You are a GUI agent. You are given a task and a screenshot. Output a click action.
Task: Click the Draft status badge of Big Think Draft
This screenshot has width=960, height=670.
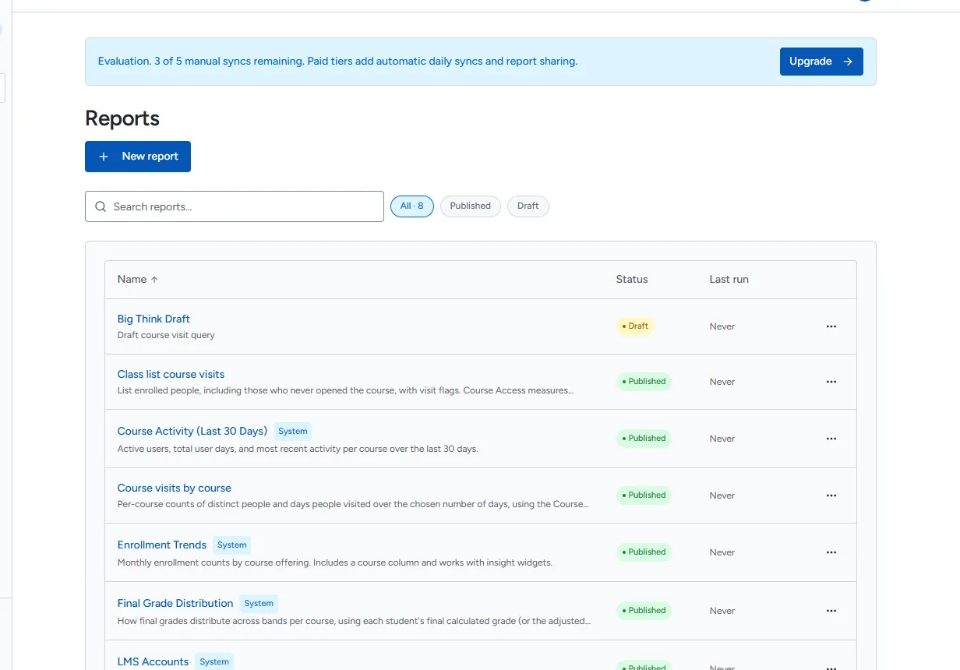(635, 326)
